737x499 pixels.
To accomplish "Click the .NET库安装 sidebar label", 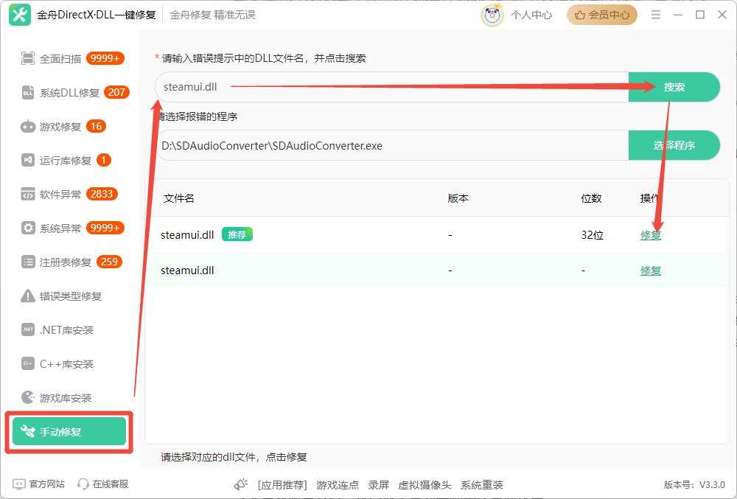I will pos(66,330).
